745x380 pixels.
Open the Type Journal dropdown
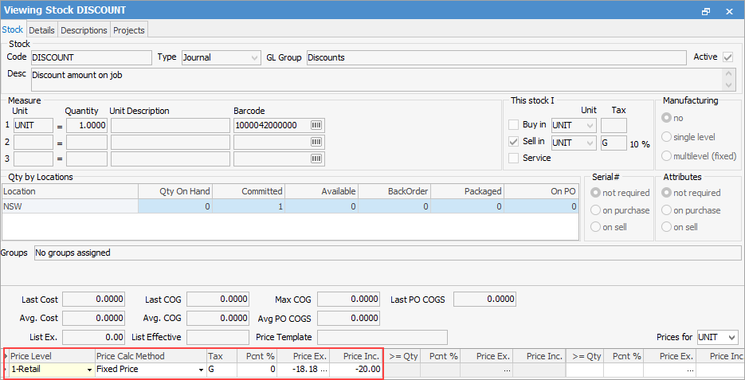[x=254, y=57]
